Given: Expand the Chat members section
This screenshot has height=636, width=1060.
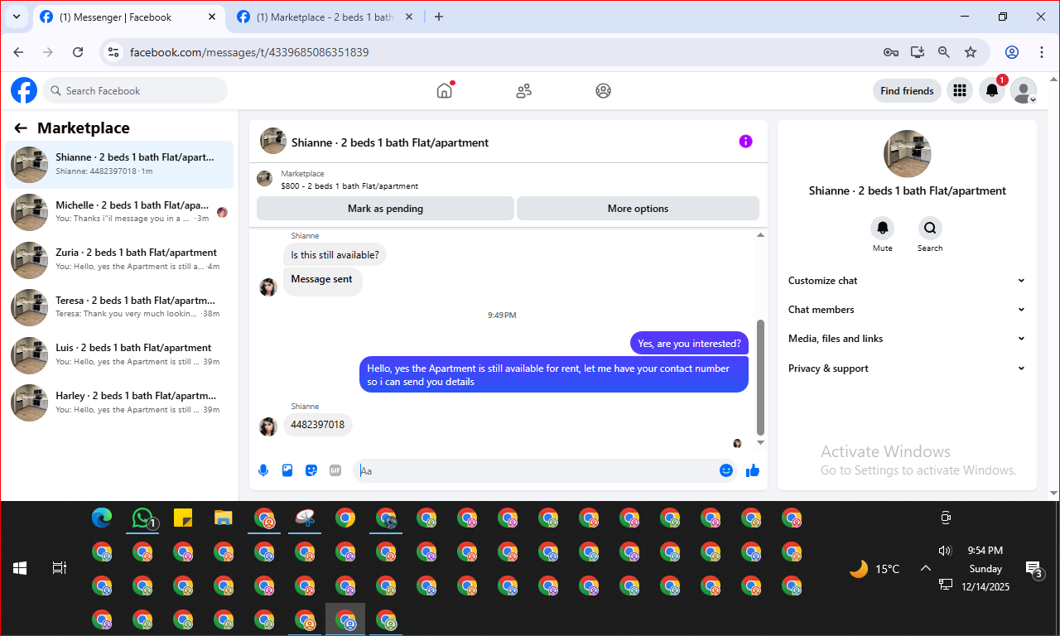Looking at the screenshot, I should 907,310.
